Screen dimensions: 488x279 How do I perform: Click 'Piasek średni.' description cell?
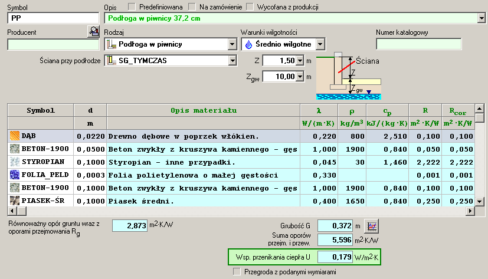click(204, 201)
